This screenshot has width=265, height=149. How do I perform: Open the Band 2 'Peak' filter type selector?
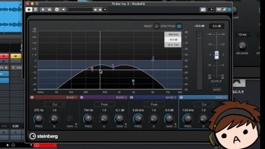[x=104, y=104]
